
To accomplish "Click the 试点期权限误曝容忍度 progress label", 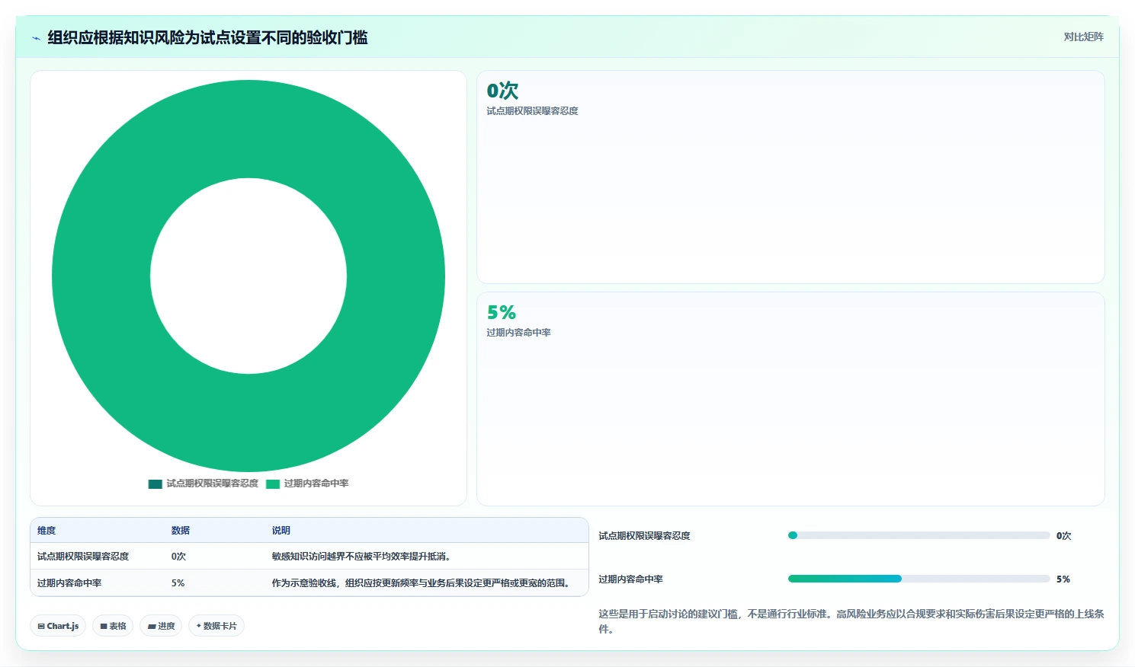I will [x=644, y=536].
